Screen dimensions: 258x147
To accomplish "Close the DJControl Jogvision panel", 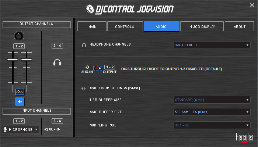I will point(252,5).
